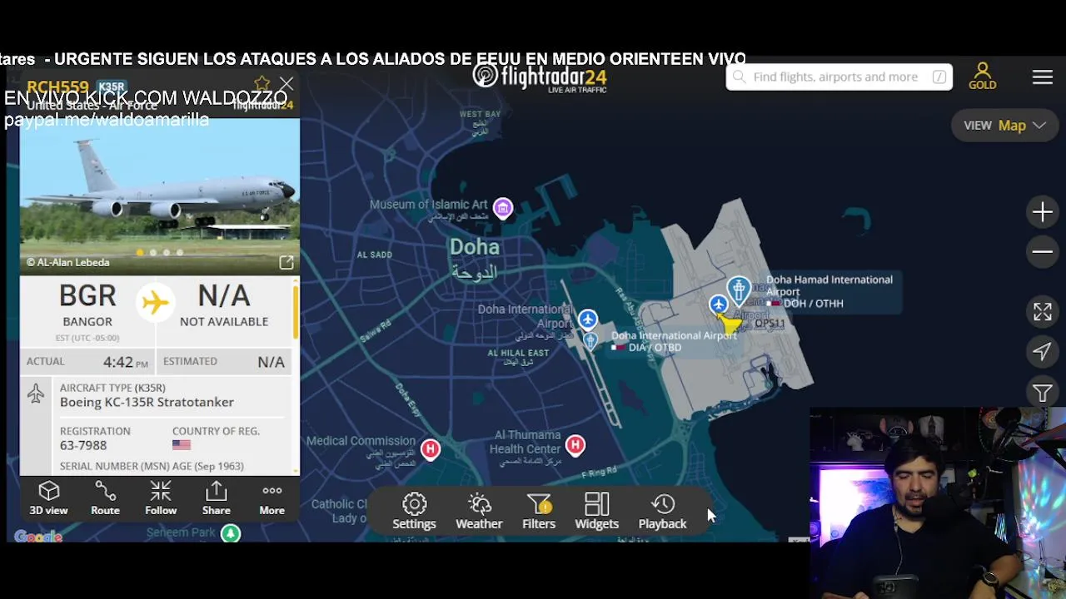The width and height of the screenshot is (1066, 599).
Task: Click the flightradar24 logo
Action: (540, 77)
